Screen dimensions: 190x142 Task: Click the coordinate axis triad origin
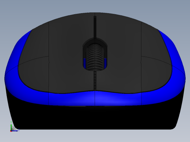click(x=11, y=131)
